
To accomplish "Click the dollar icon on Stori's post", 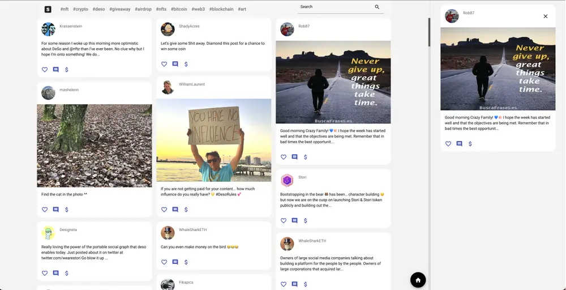I will click(x=306, y=220).
